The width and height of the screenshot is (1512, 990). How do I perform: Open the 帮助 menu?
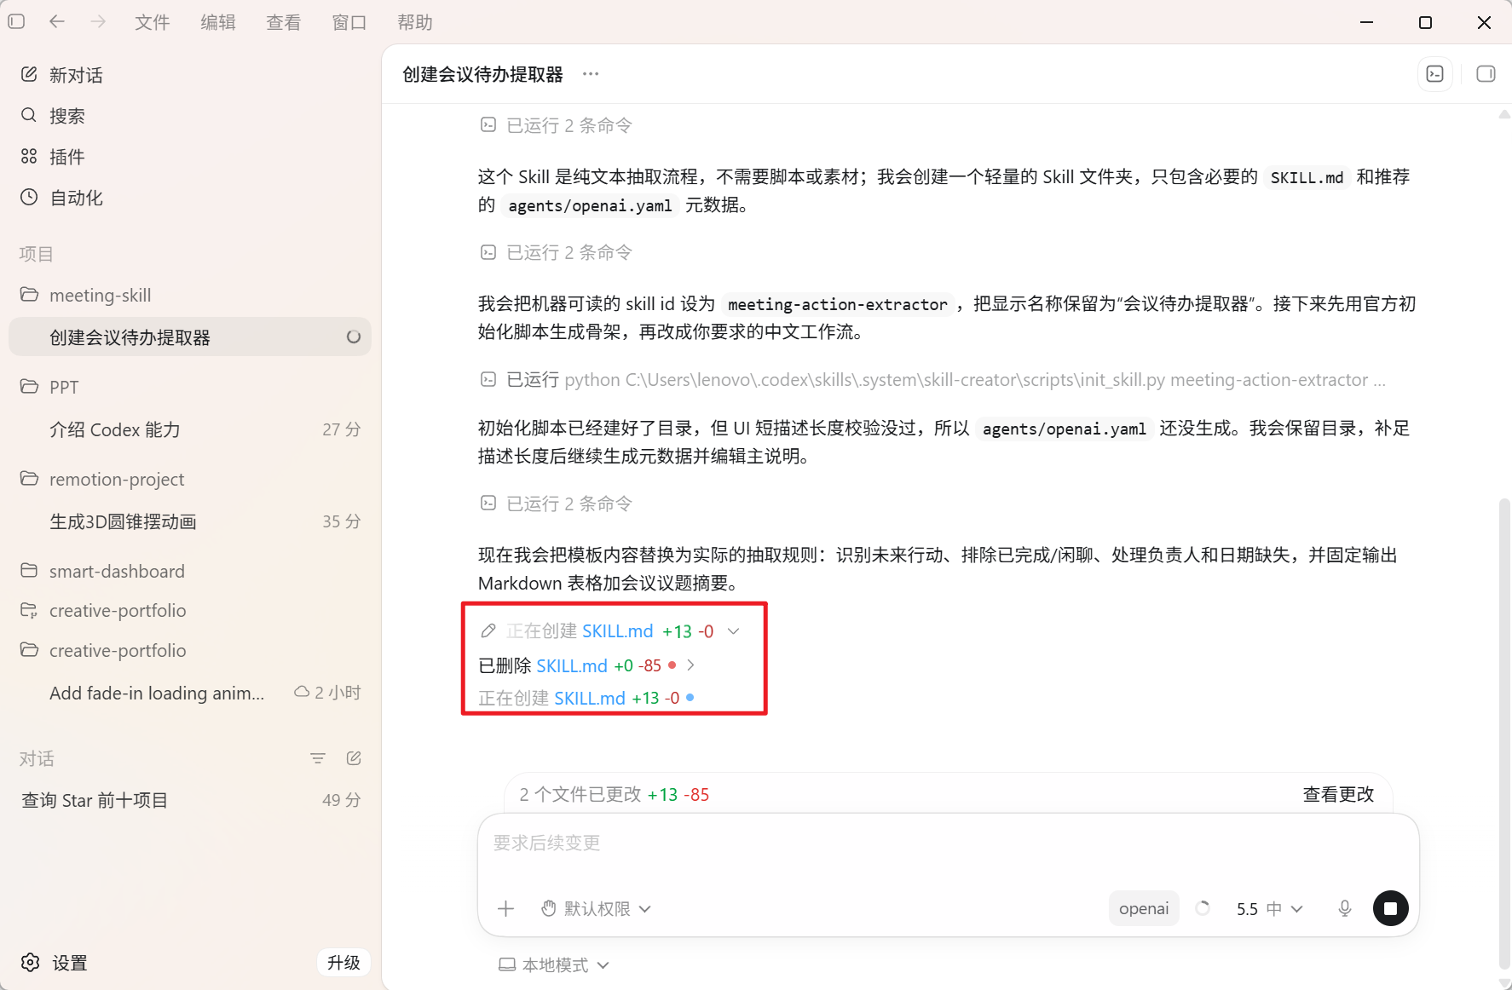click(x=415, y=22)
